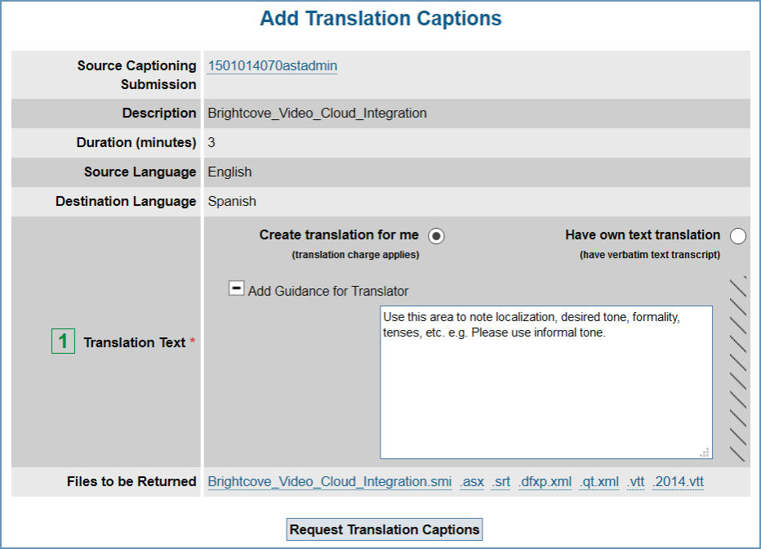Screen dimensions: 761x549
Task: Open the .asx caption file link
Action: point(471,481)
